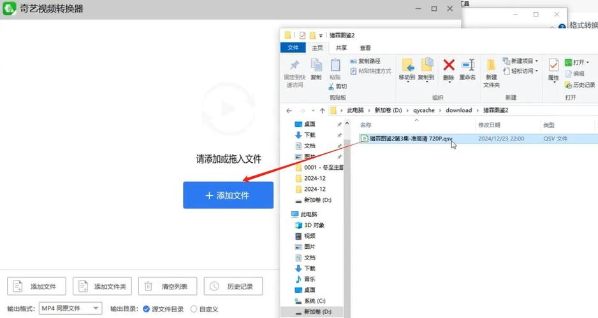Click the blue 添加文件 button in converter
Image resolution: width=598 pixels, height=318 pixels.
click(x=228, y=195)
